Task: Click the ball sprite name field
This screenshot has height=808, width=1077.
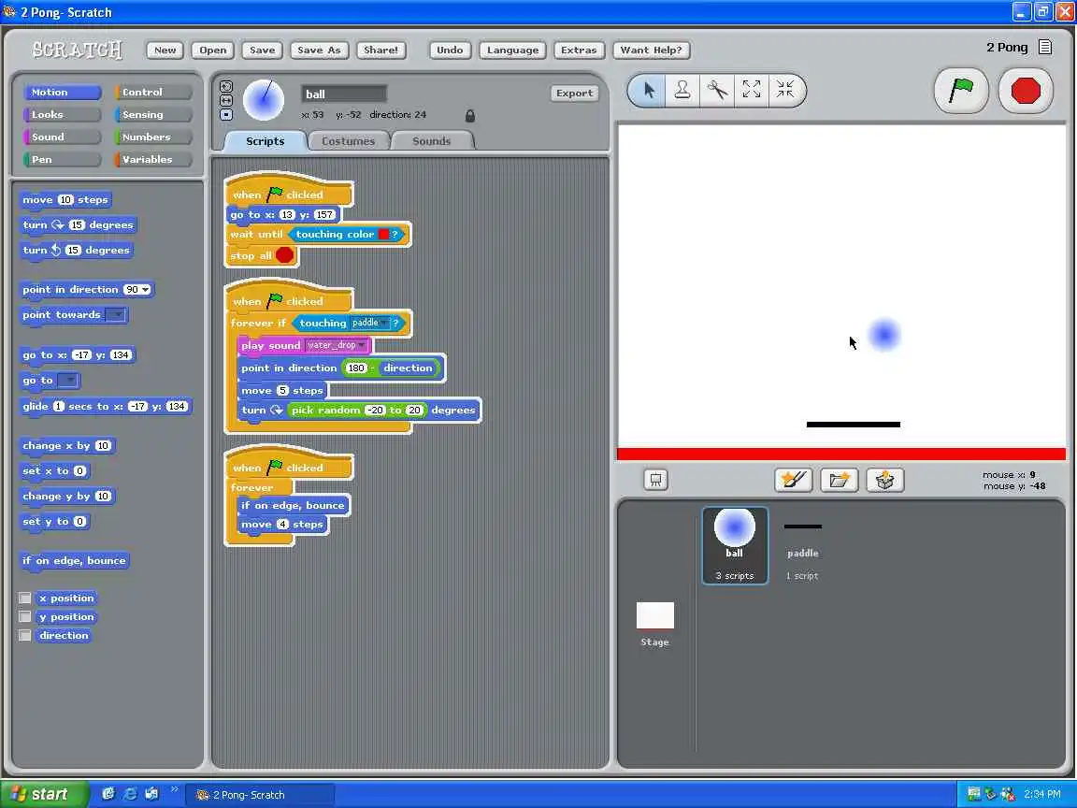Action: pyautogui.click(x=344, y=94)
